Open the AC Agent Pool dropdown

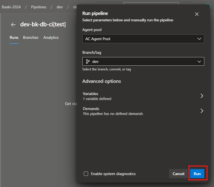tap(143, 39)
